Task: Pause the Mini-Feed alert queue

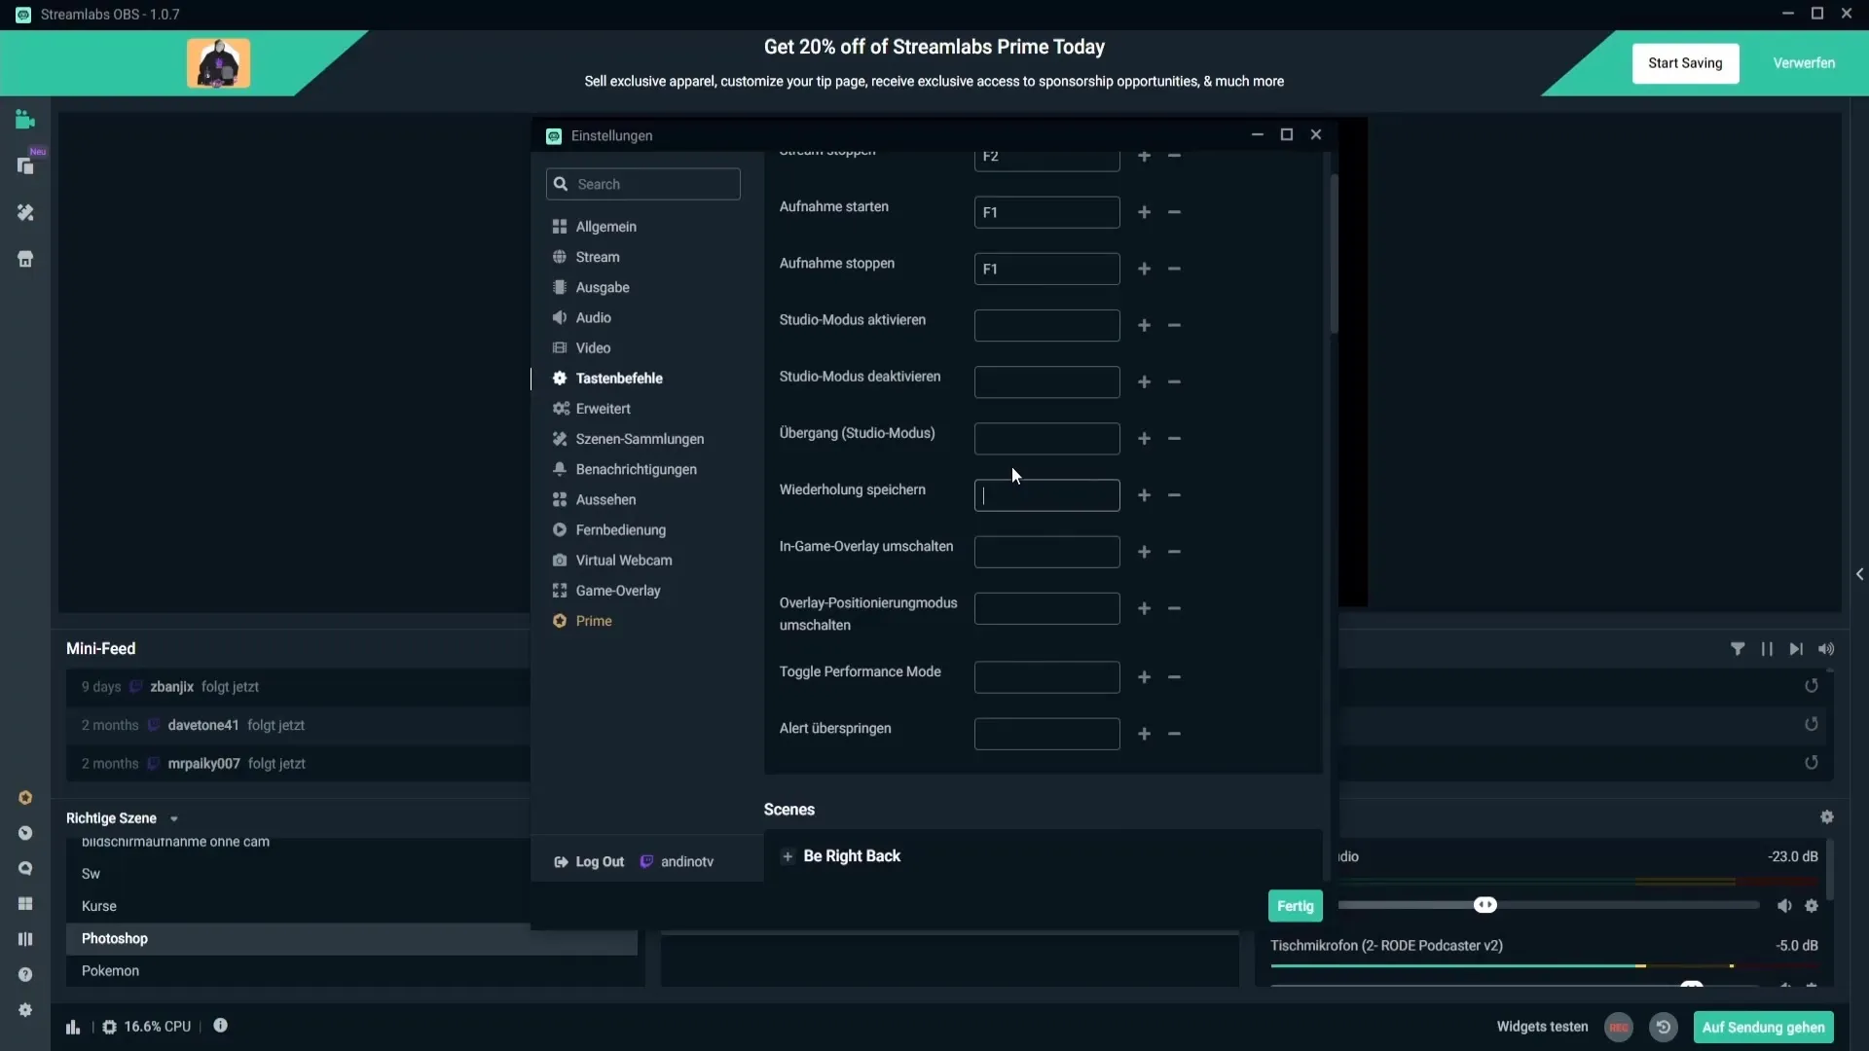Action: [1767, 649]
